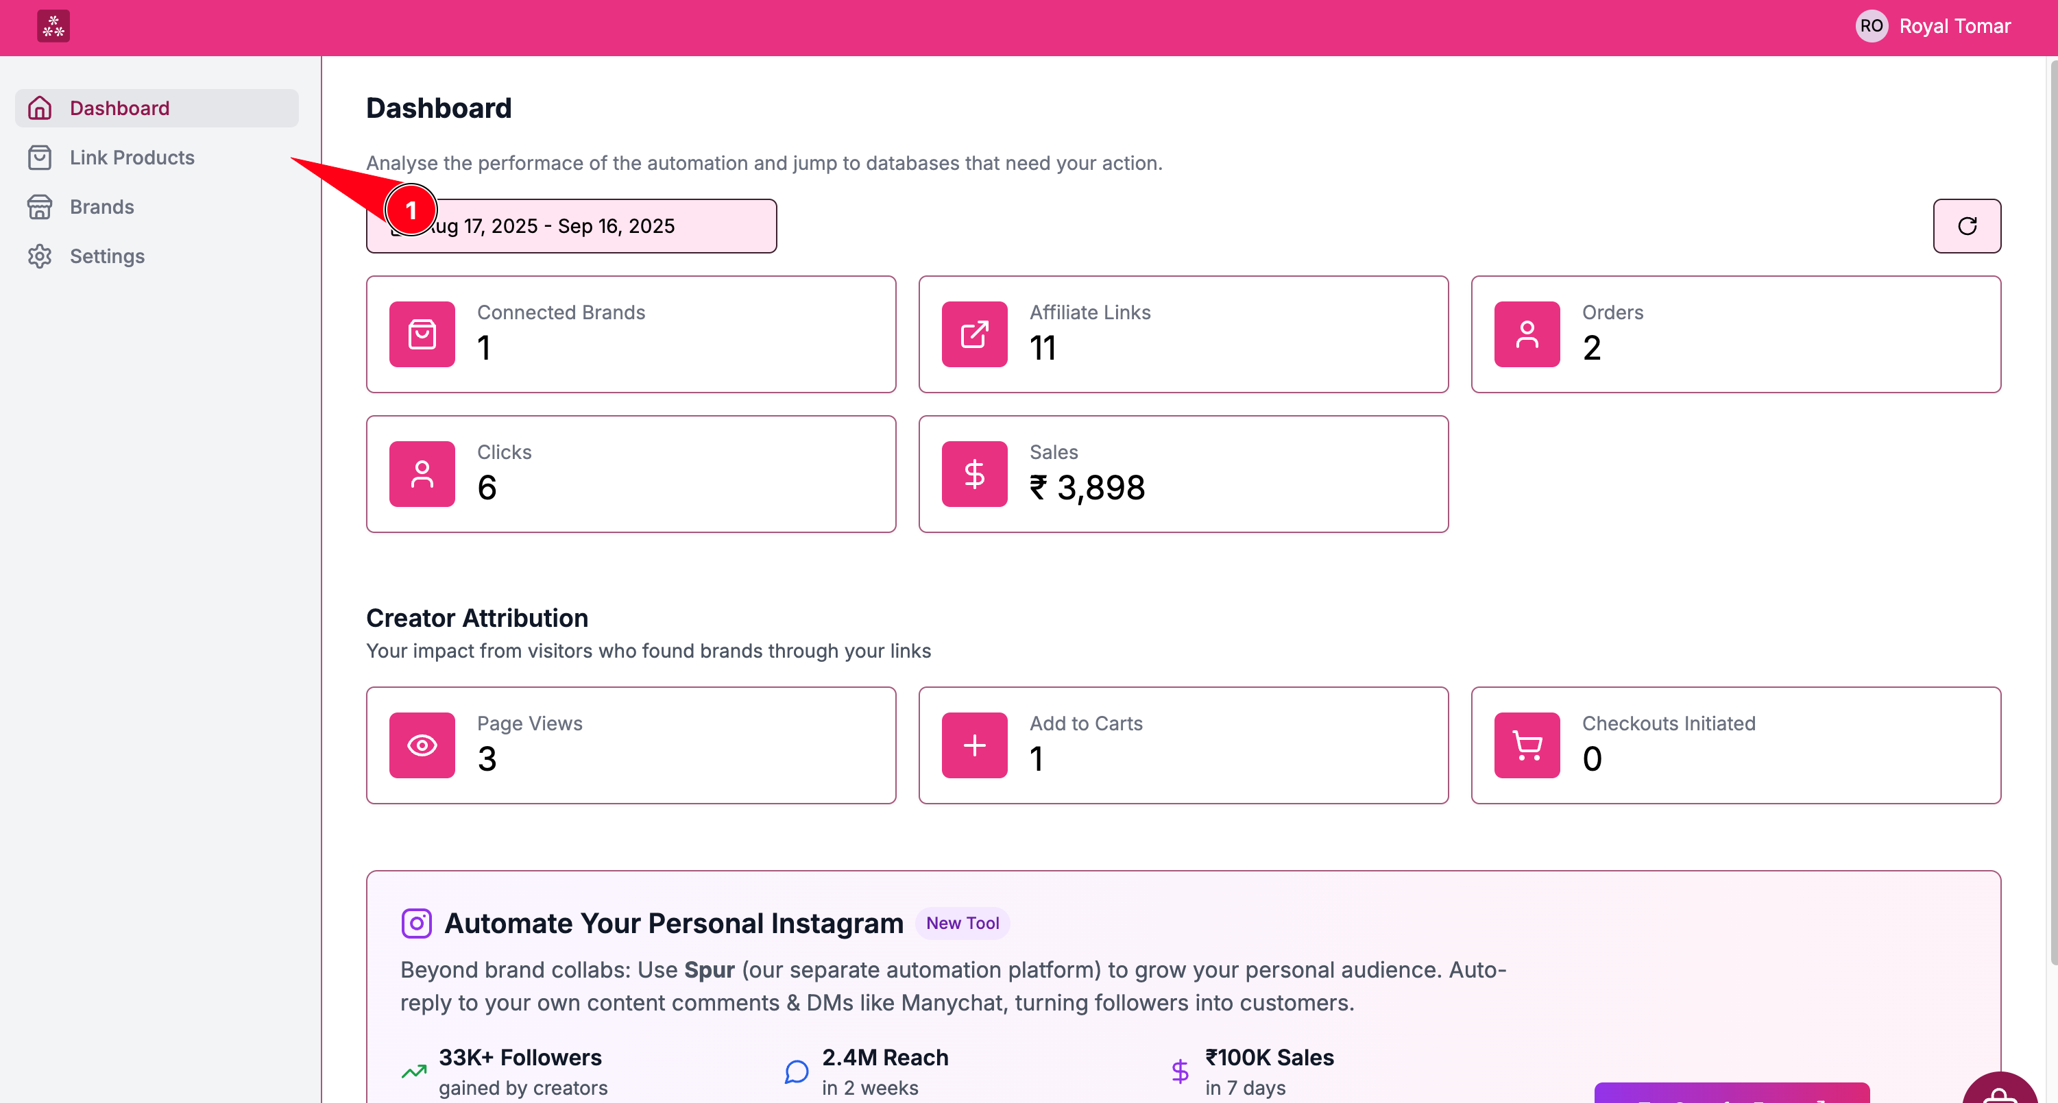Click the Connected Brands bag icon

[x=422, y=334]
